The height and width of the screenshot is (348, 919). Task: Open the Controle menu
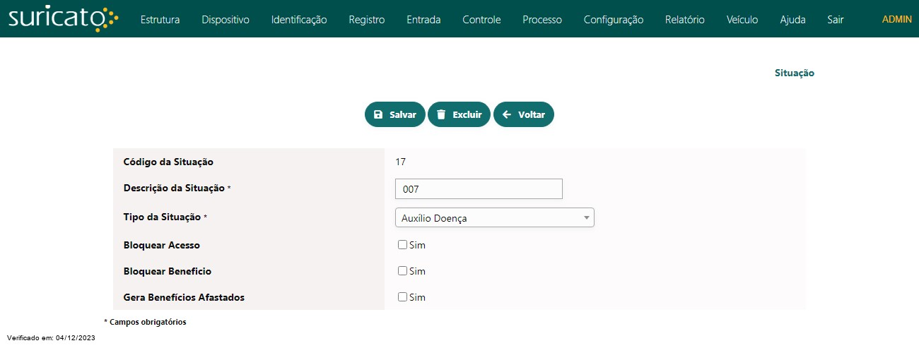[481, 20]
